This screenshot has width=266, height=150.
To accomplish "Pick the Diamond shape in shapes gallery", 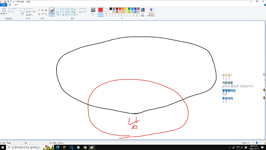I will click(x=61, y=12).
